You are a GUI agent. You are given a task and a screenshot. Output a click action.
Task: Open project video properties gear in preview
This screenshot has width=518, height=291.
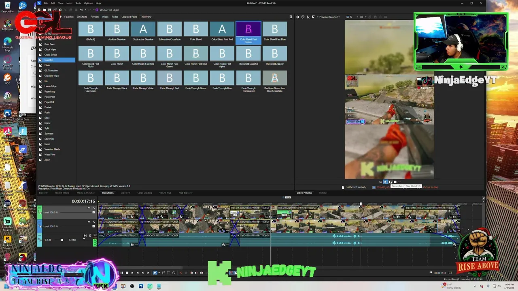pyautogui.click(x=297, y=17)
